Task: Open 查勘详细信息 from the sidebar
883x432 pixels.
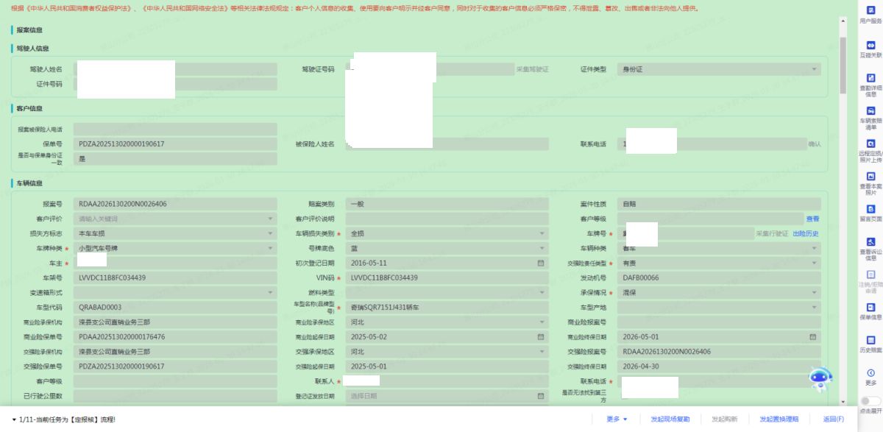Action: click(870, 83)
